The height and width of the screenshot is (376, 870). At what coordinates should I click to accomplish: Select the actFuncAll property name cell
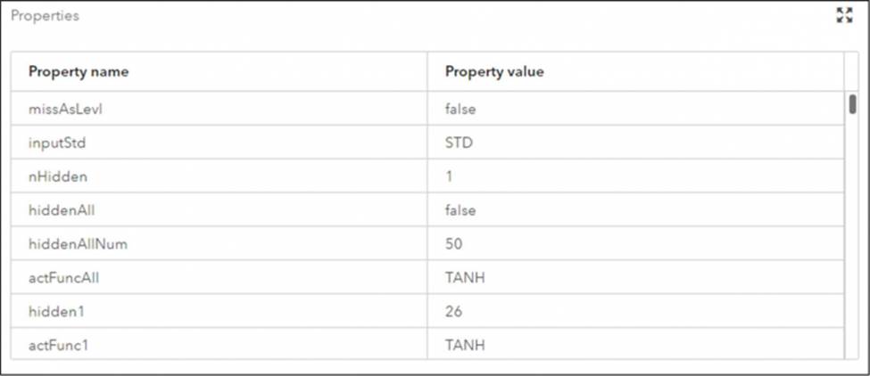click(220, 277)
